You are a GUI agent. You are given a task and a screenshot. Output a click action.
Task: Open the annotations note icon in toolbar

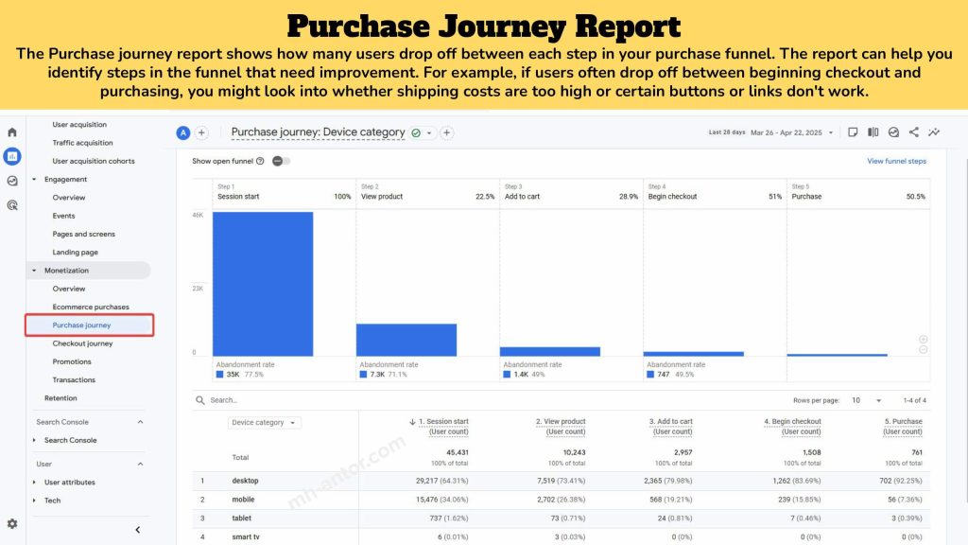(853, 132)
